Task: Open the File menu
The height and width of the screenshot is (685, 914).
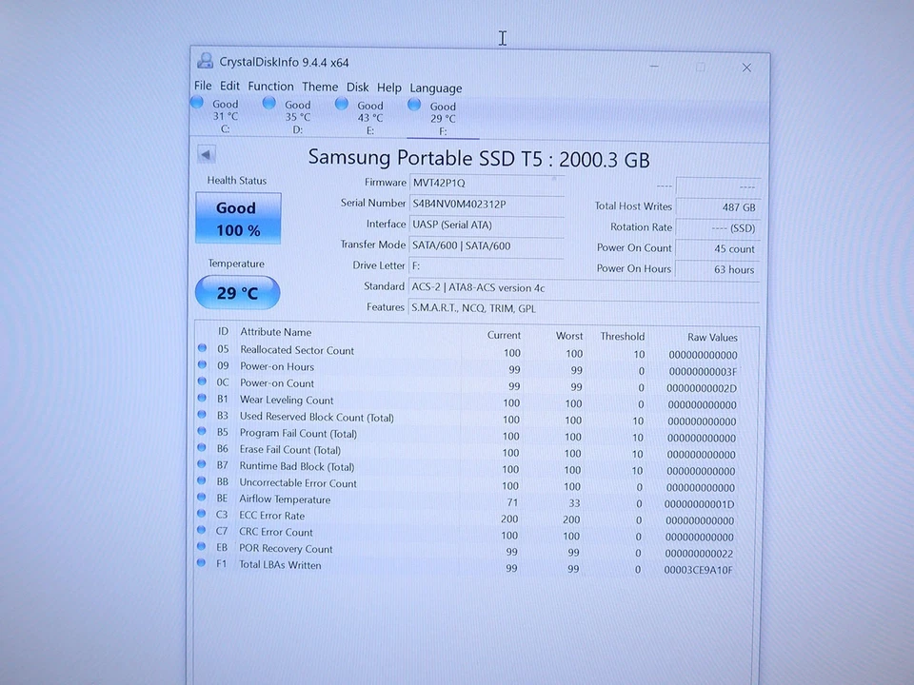Action: click(x=203, y=86)
